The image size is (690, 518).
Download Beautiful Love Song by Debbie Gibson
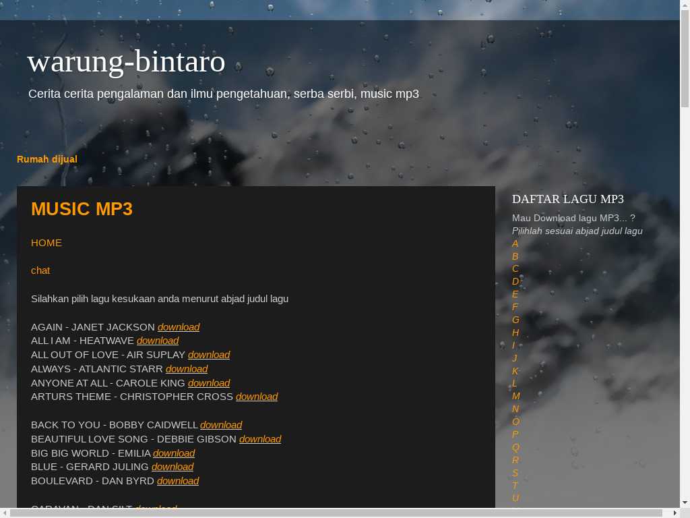(260, 438)
